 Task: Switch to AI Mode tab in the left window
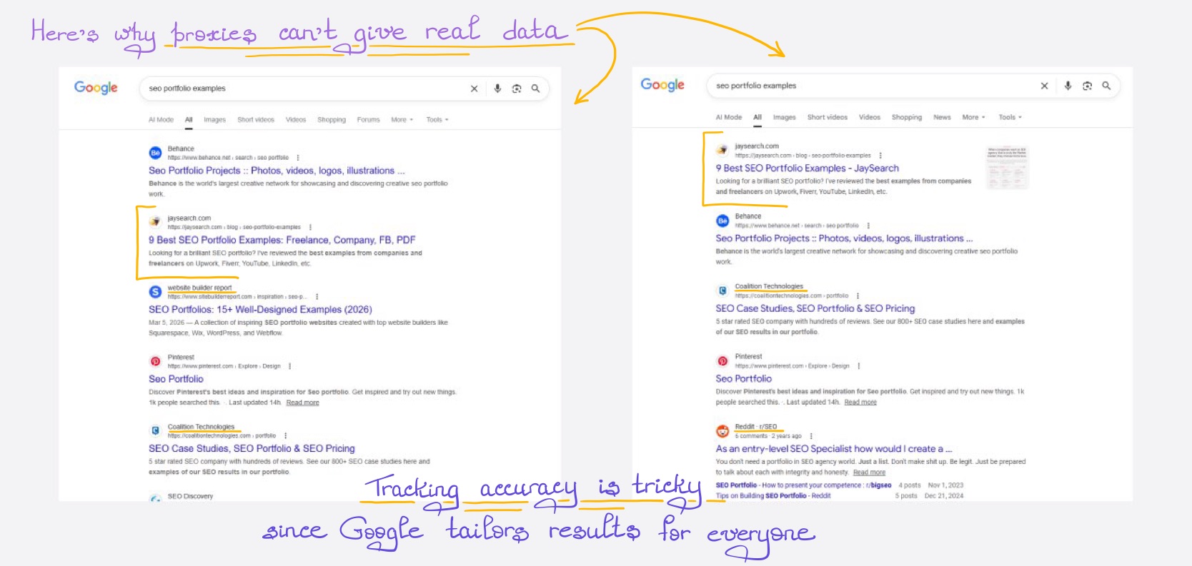[x=161, y=120]
